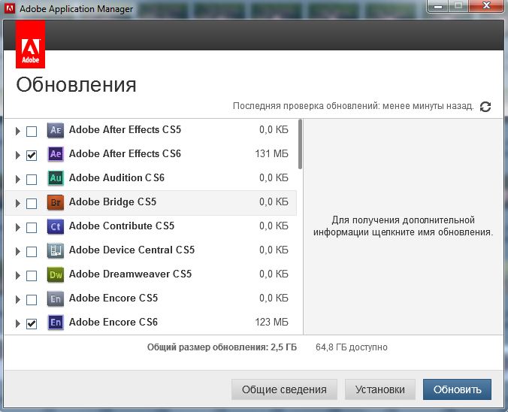Viewport: 508px width, 412px height.
Task: Uncheck the Adobe After Effects CS6 checkbox
Action: point(32,156)
